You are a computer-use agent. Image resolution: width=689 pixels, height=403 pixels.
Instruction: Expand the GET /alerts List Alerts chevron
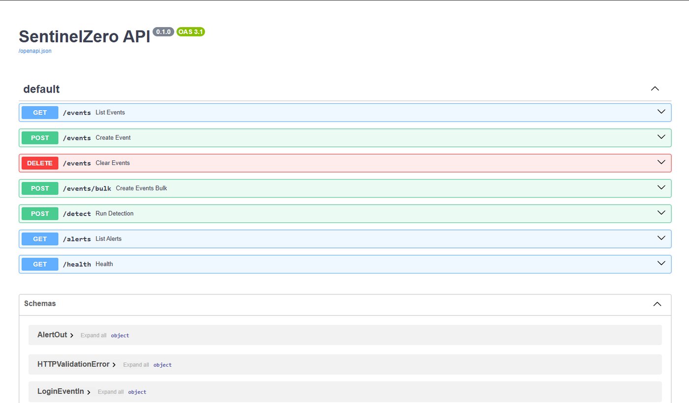tap(661, 238)
